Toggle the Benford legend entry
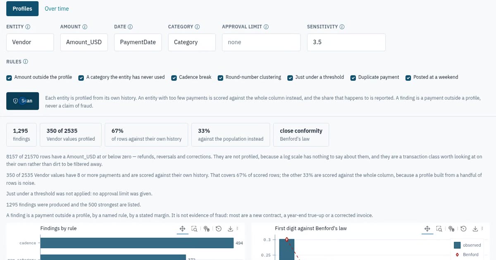Viewport: 496px width, 260px height. [466, 255]
